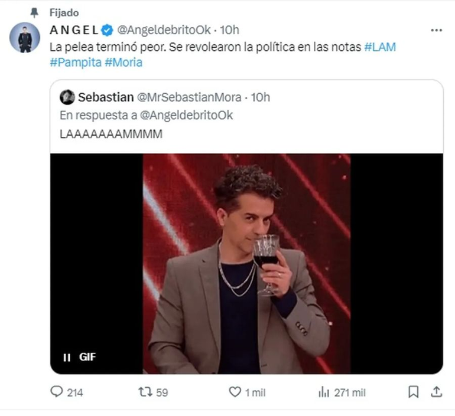Open the #LAM hashtag link

click(x=380, y=47)
